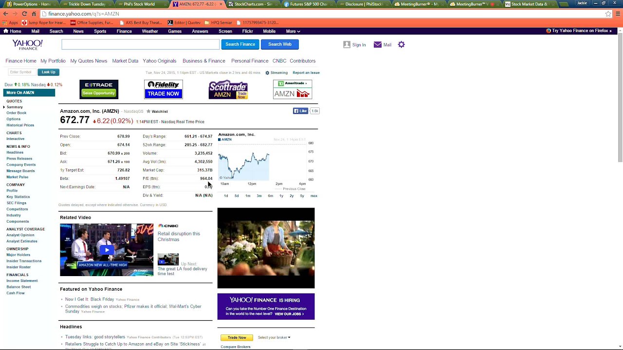This screenshot has width=623, height=350.
Task: Open Insider Transactions link
Action: 24,261
